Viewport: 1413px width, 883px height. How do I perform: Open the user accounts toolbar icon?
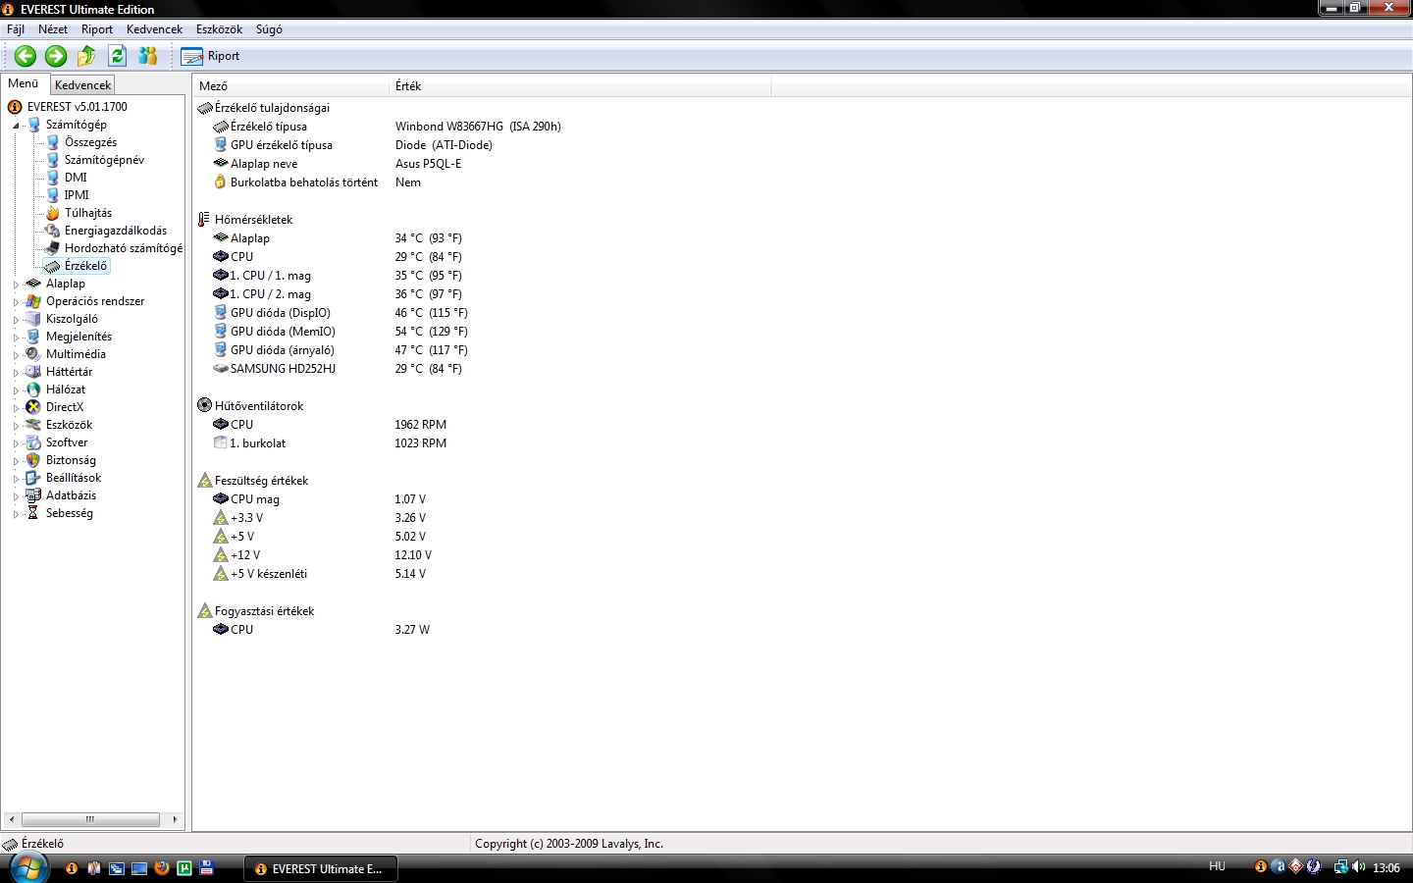click(148, 56)
